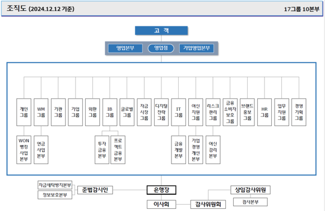Image resolution: width=325 pixels, height=211 pixels.
Task: Click the IB그룹 box
Action: (110, 112)
